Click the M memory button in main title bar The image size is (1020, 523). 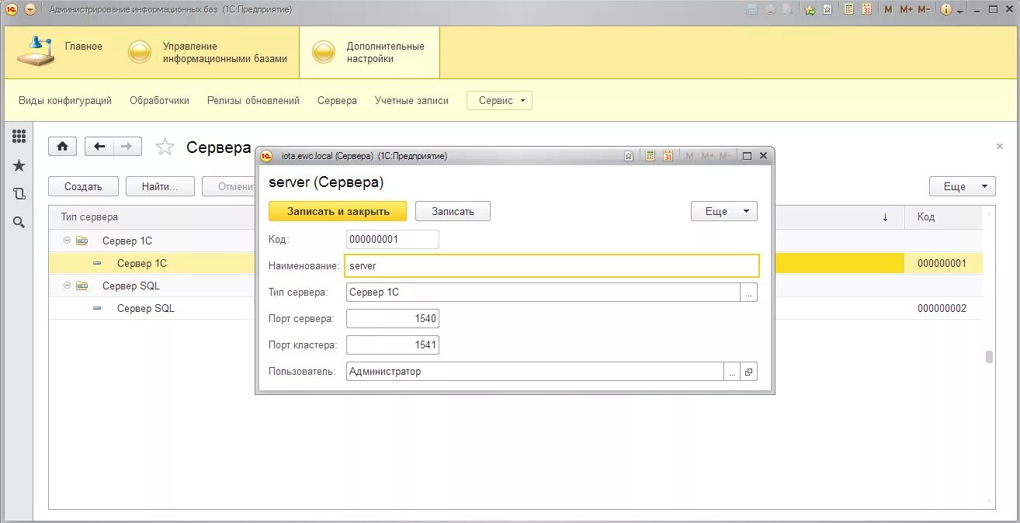click(888, 9)
